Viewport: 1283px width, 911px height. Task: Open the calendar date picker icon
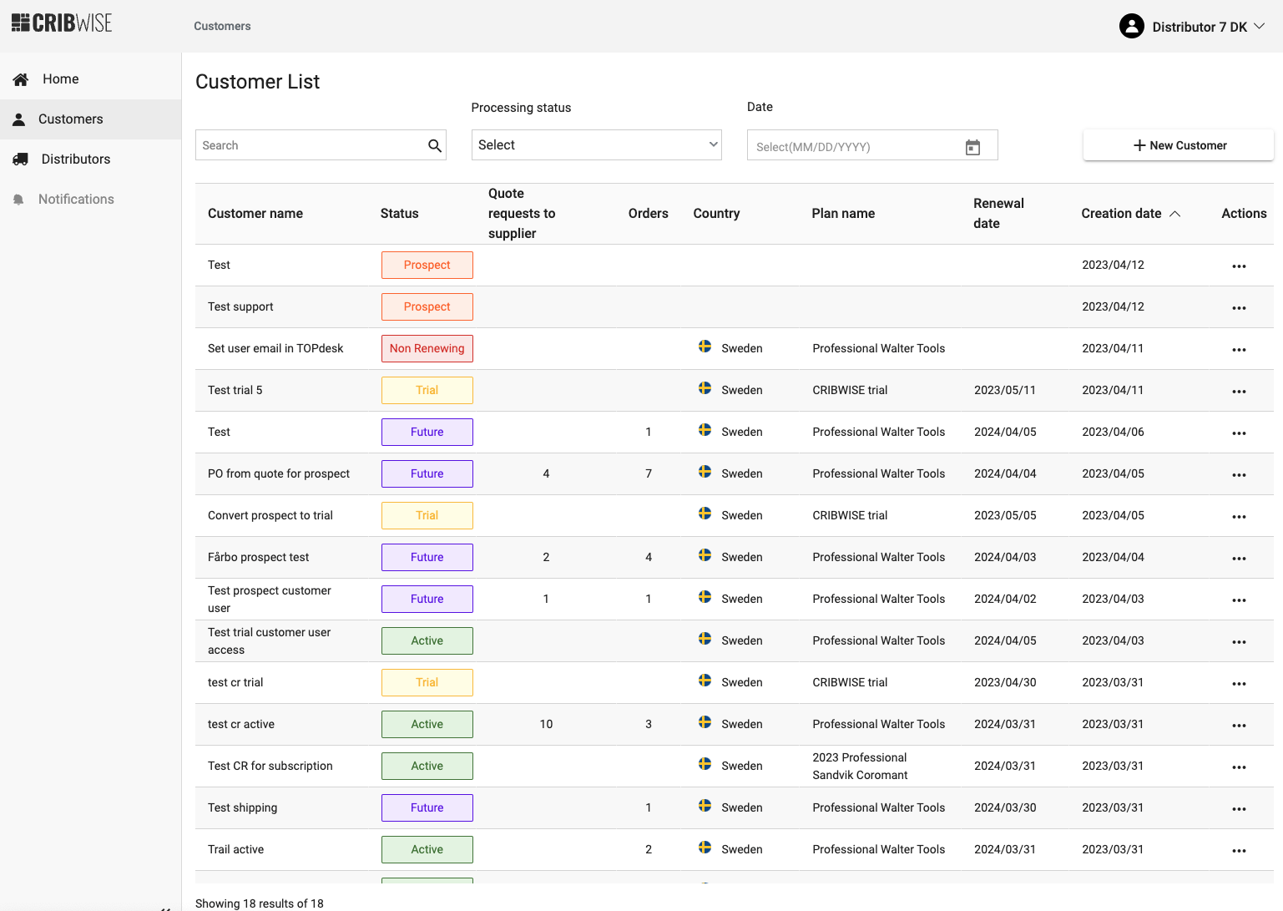(x=972, y=147)
